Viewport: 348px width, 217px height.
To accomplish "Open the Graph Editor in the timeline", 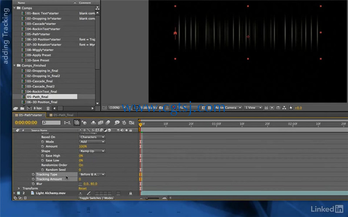I will click(x=132, y=122).
